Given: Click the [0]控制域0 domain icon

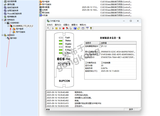Looking at the screenshot, I should pos(8,23).
